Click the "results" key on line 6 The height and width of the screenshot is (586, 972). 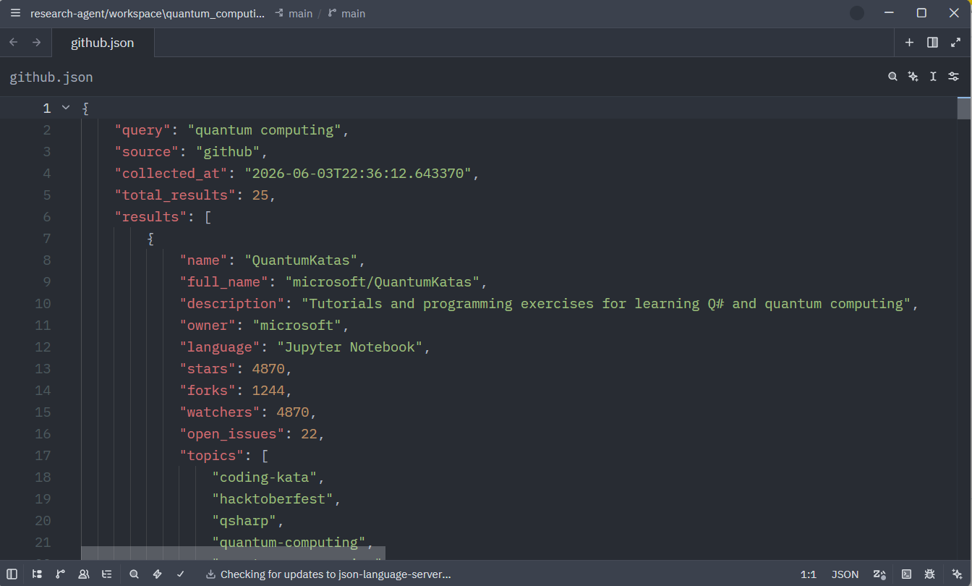tap(151, 217)
